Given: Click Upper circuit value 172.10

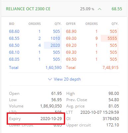Looking at the screenshot, I should 113,125.
